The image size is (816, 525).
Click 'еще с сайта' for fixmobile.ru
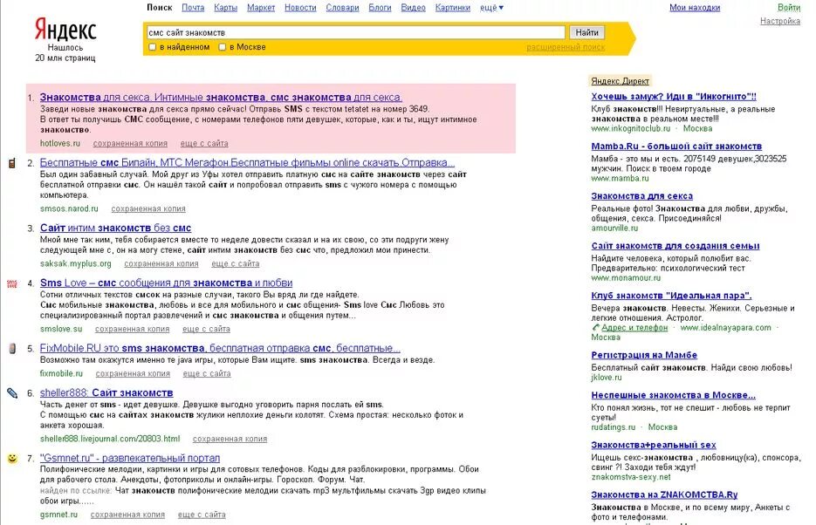tap(207, 374)
